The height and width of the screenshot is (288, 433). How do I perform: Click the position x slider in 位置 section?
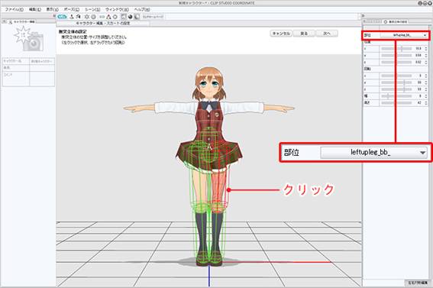396,49
